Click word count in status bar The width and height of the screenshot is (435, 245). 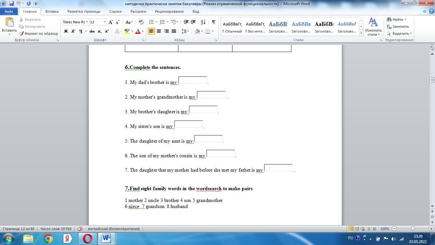pos(56,229)
